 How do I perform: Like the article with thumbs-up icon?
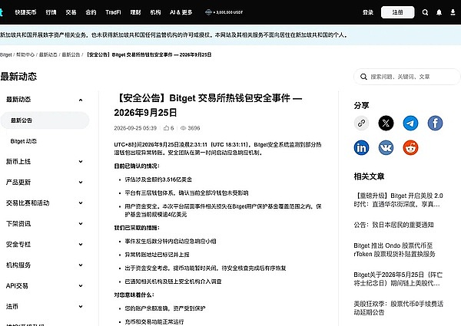pos(167,128)
